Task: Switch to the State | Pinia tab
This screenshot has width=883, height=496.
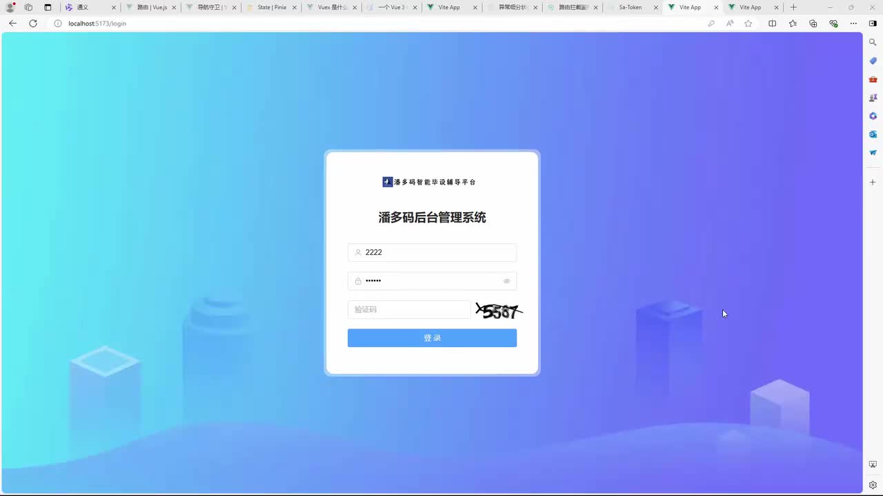Action: (x=270, y=8)
